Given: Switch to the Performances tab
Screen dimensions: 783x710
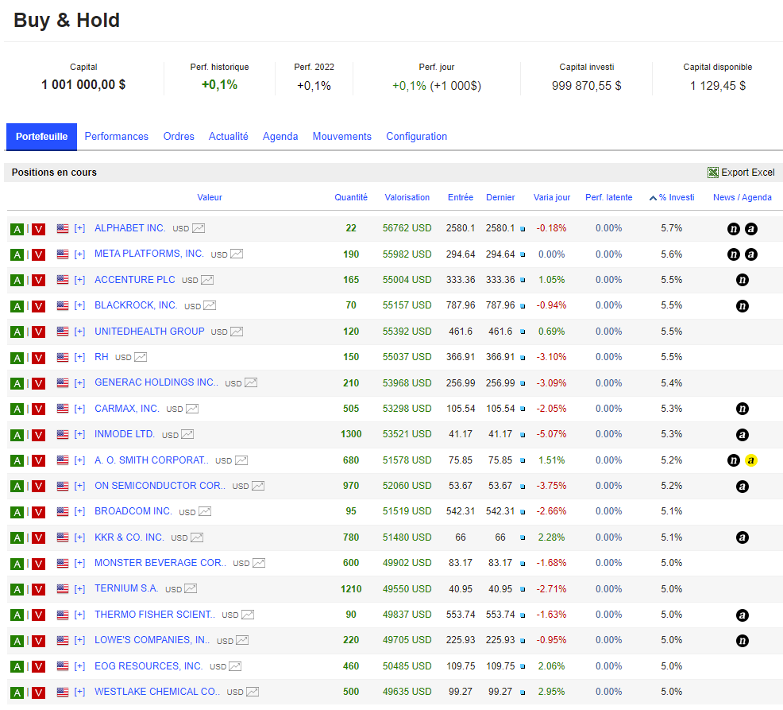Looking at the screenshot, I should coord(117,137).
